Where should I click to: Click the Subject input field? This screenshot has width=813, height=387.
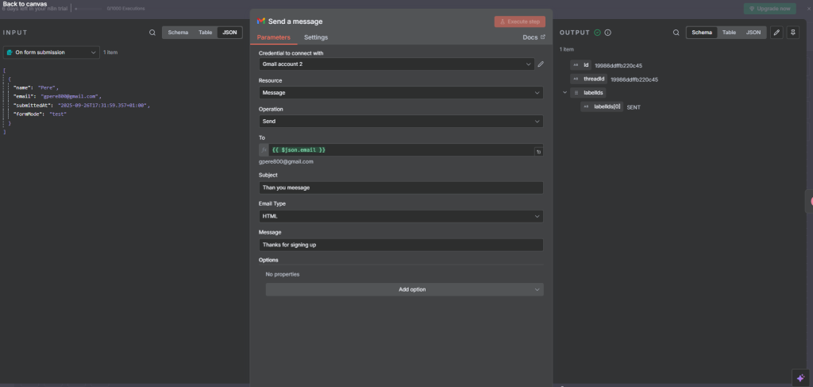click(x=401, y=188)
